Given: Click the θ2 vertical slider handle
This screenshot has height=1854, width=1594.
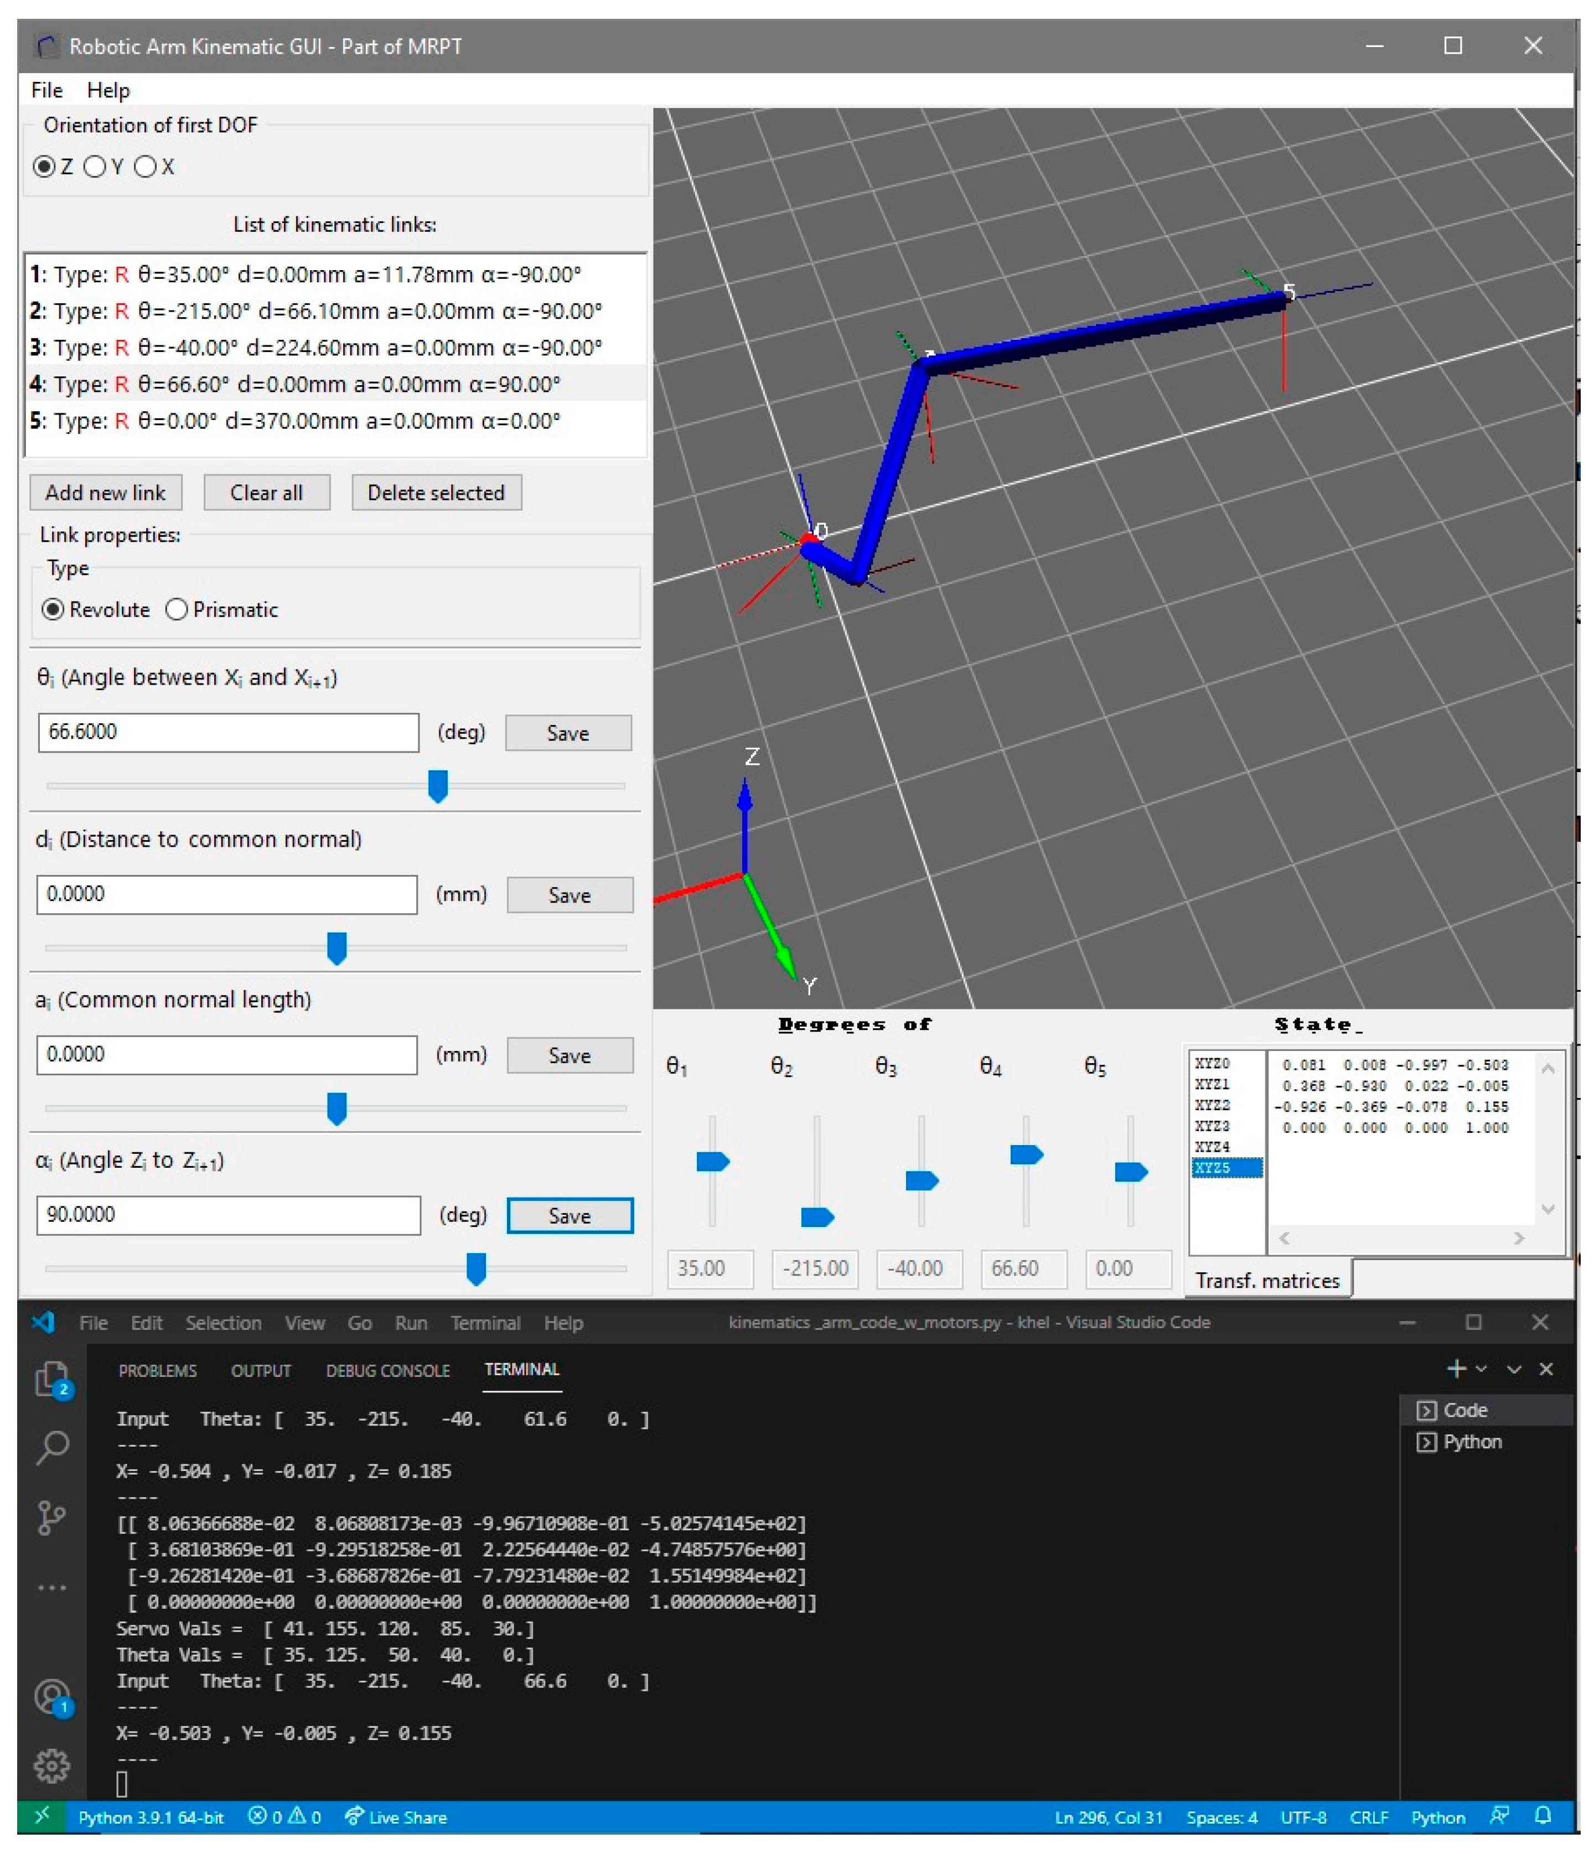Looking at the screenshot, I should click(x=816, y=1217).
